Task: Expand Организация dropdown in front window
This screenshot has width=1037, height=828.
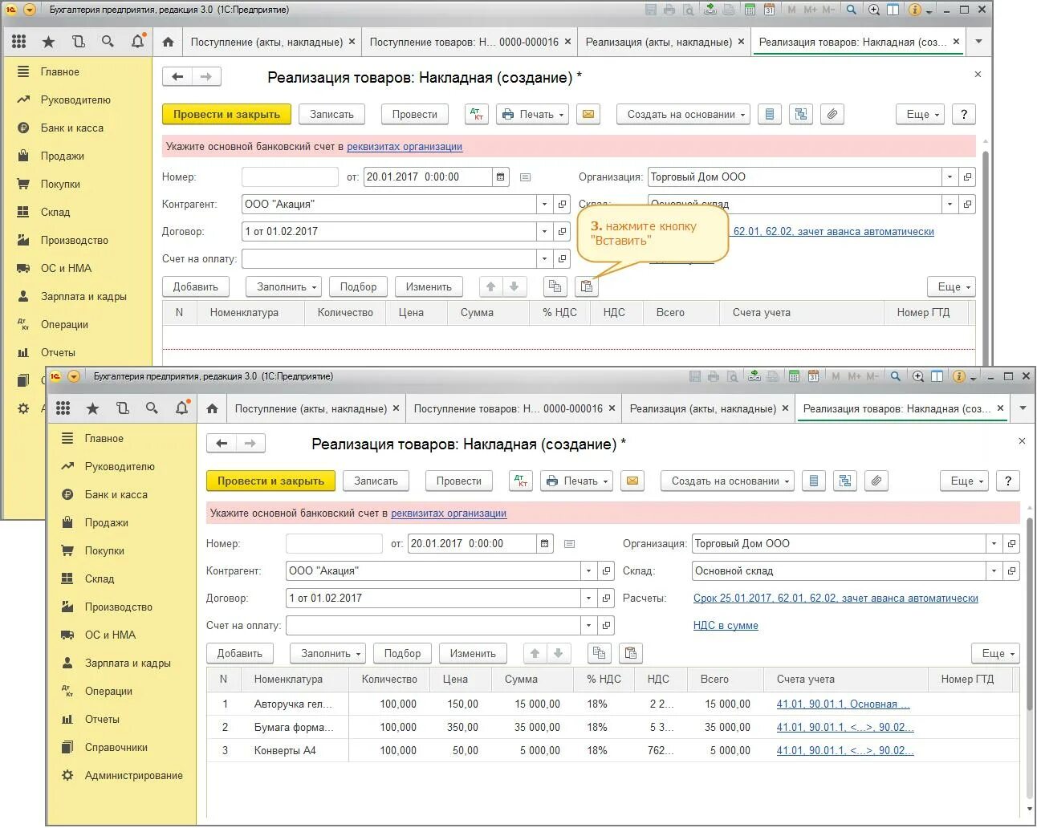Action: click(x=994, y=543)
